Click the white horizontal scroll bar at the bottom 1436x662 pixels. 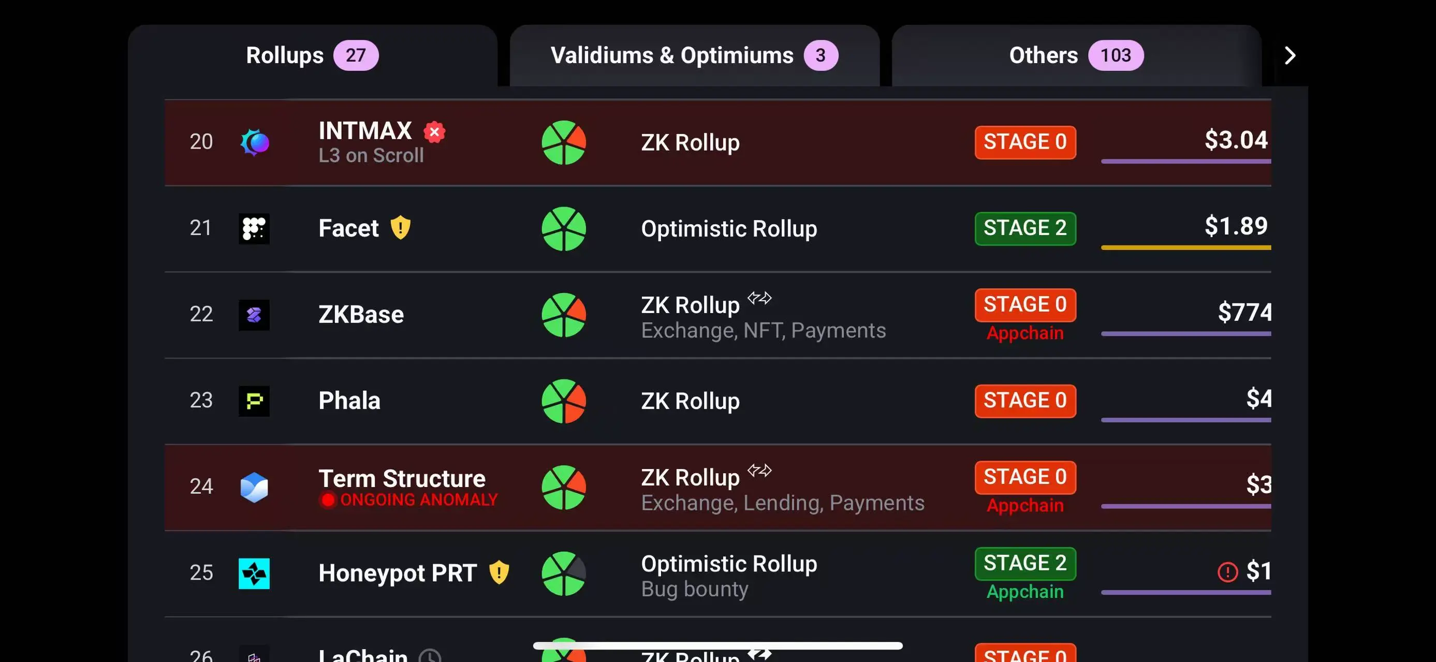[717, 645]
